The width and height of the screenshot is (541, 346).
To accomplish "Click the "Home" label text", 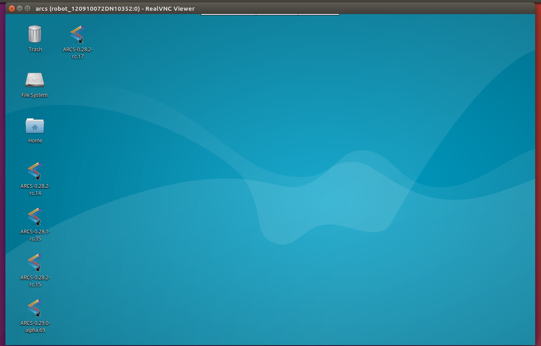I will [35, 141].
